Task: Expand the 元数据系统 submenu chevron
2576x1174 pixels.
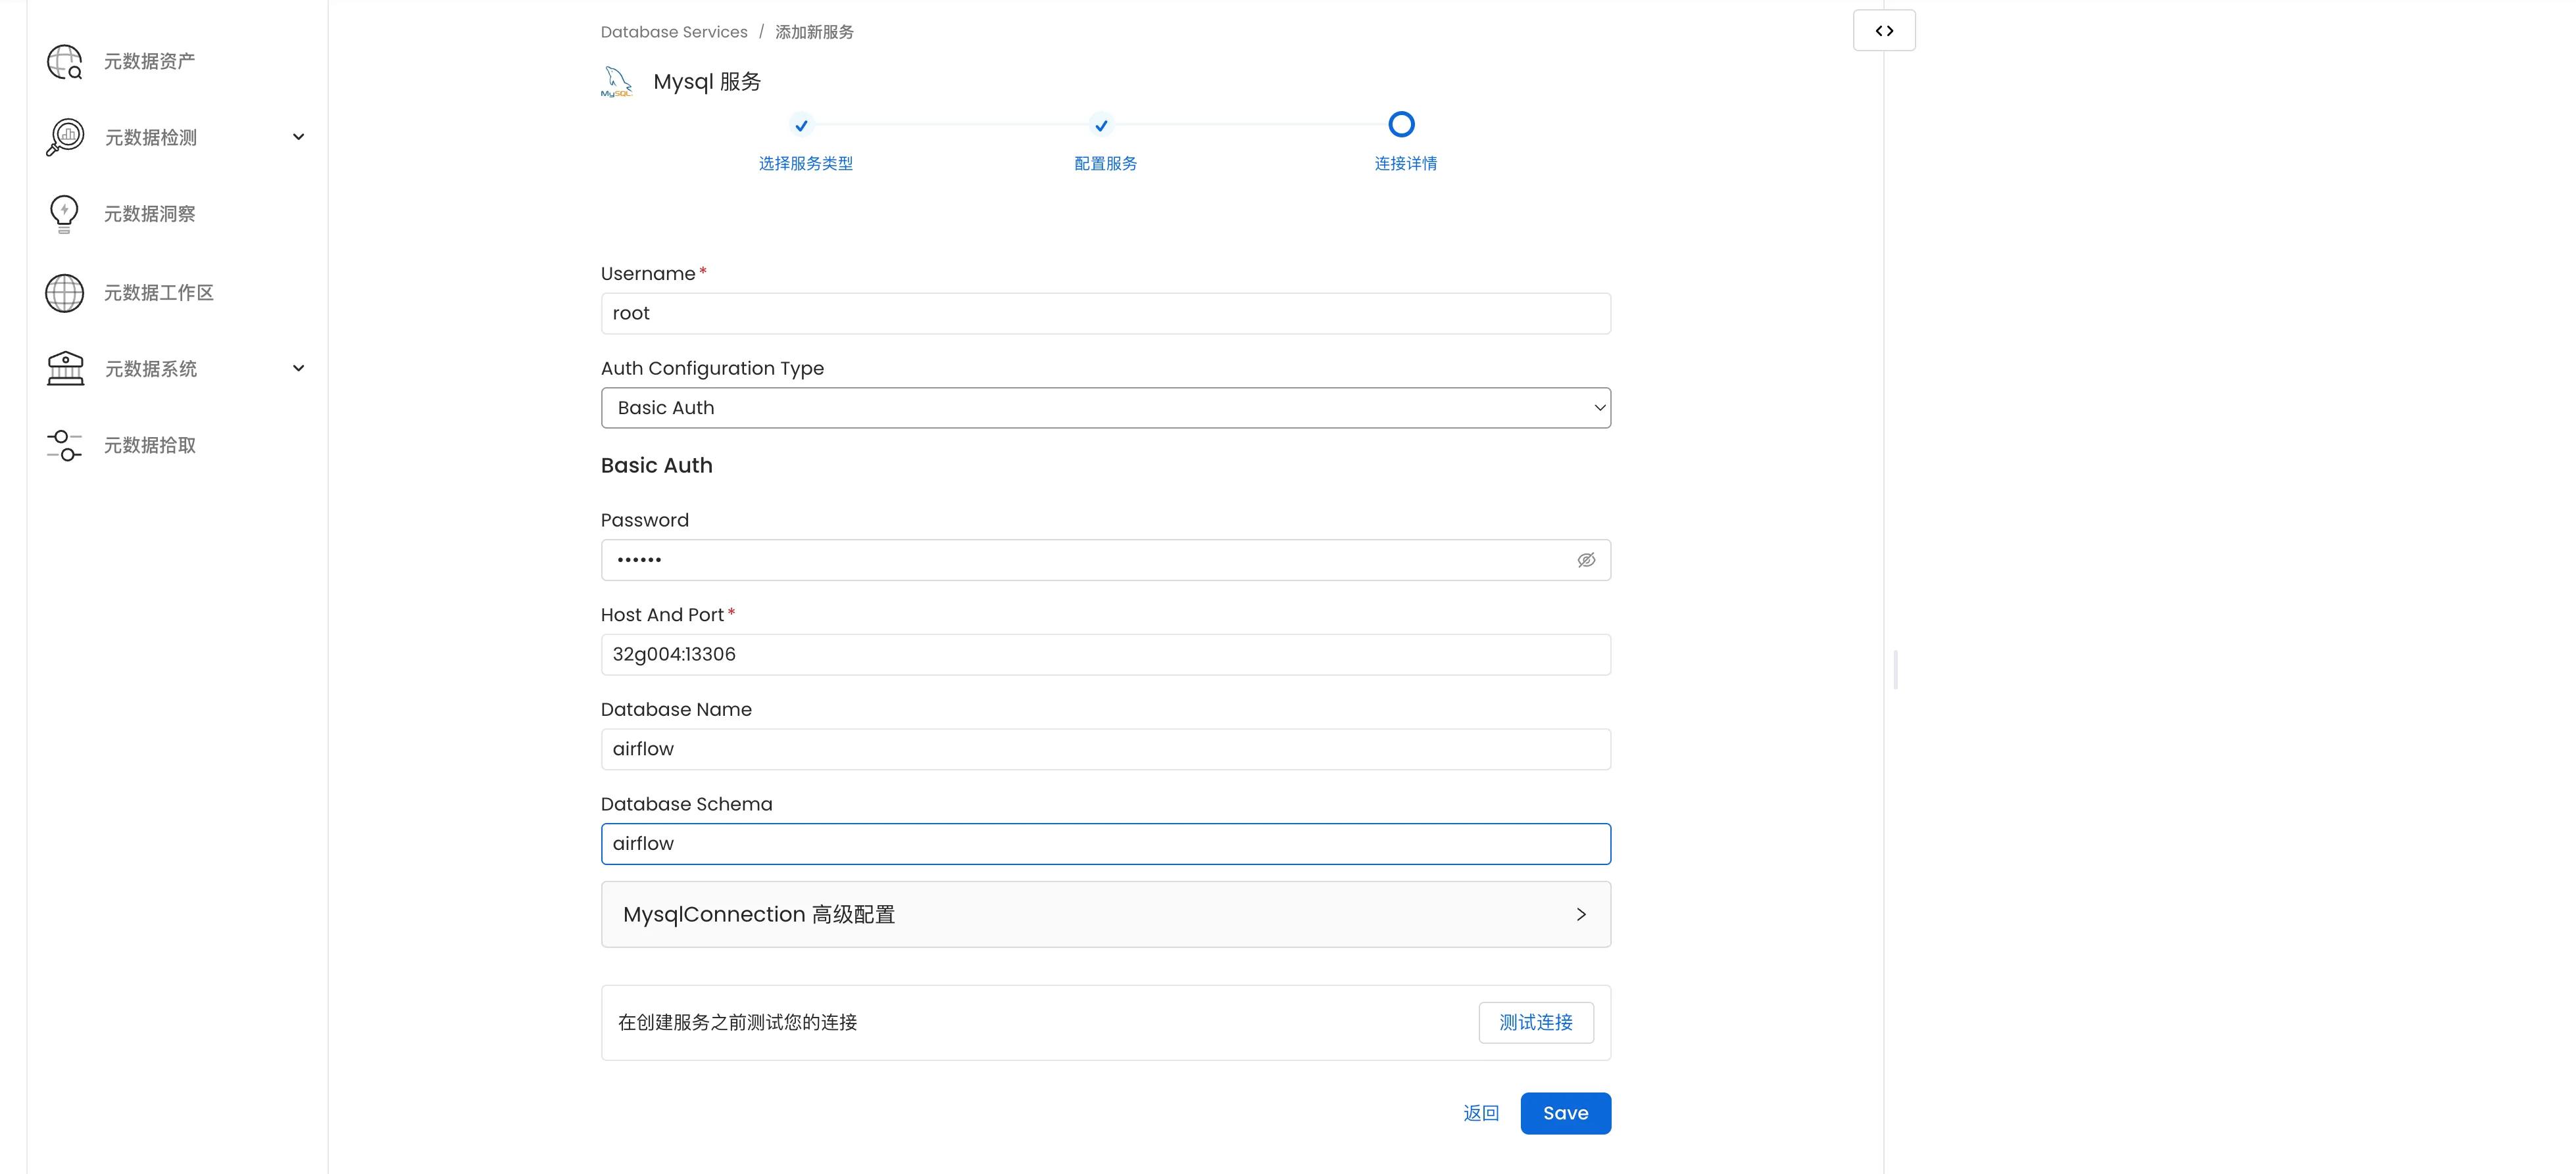Action: coord(298,369)
